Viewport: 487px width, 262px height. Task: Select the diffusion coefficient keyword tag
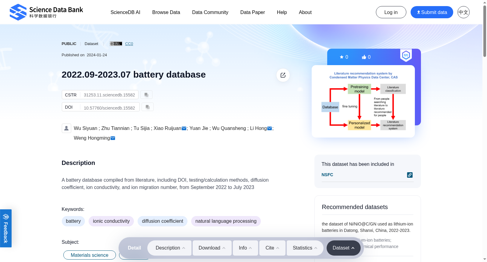163,221
